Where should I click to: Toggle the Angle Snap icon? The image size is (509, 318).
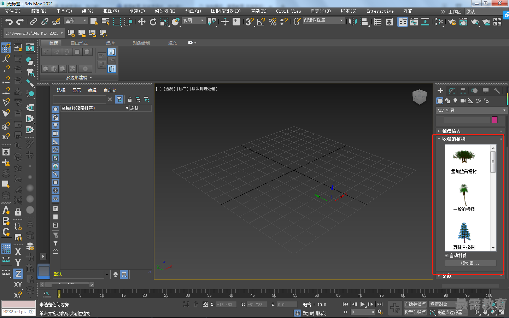pos(261,22)
